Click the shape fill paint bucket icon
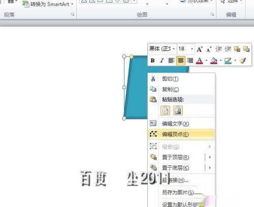Image resolution: width=254 pixels, height=207 pixels. (214, 61)
